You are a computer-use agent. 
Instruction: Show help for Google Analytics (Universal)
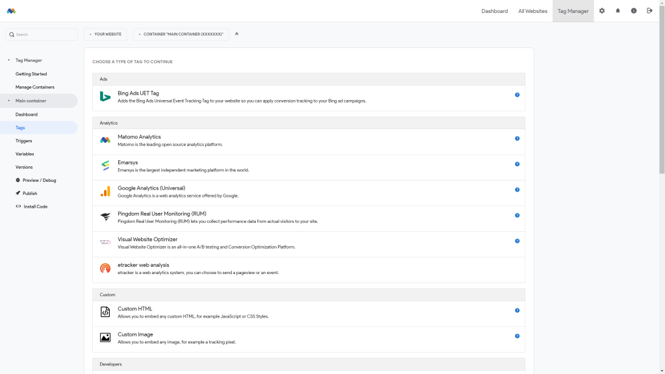point(517,190)
